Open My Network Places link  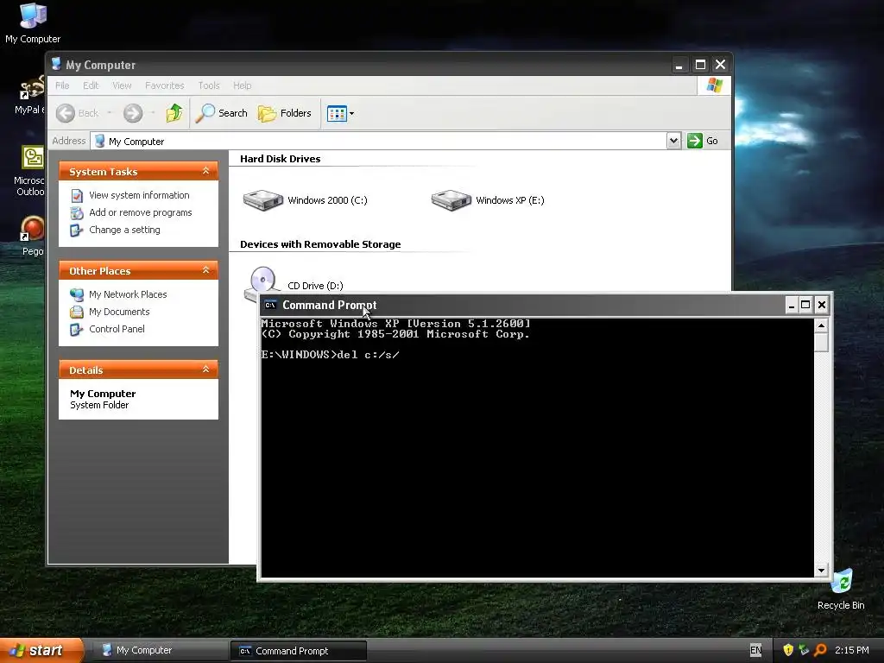(128, 294)
